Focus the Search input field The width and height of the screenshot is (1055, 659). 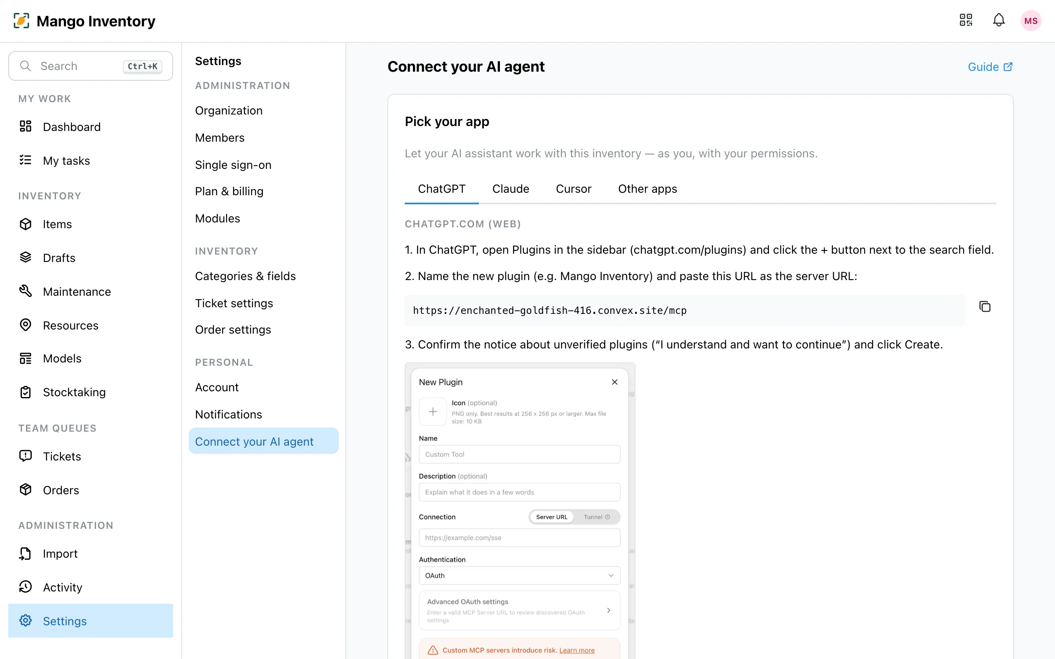(90, 66)
